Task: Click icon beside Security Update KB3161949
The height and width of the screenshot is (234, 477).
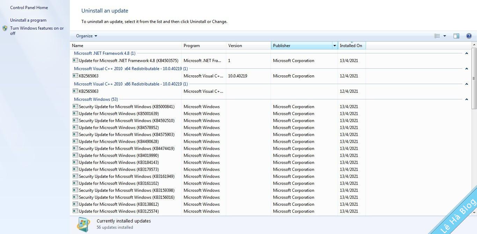Action: click(x=75, y=176)
